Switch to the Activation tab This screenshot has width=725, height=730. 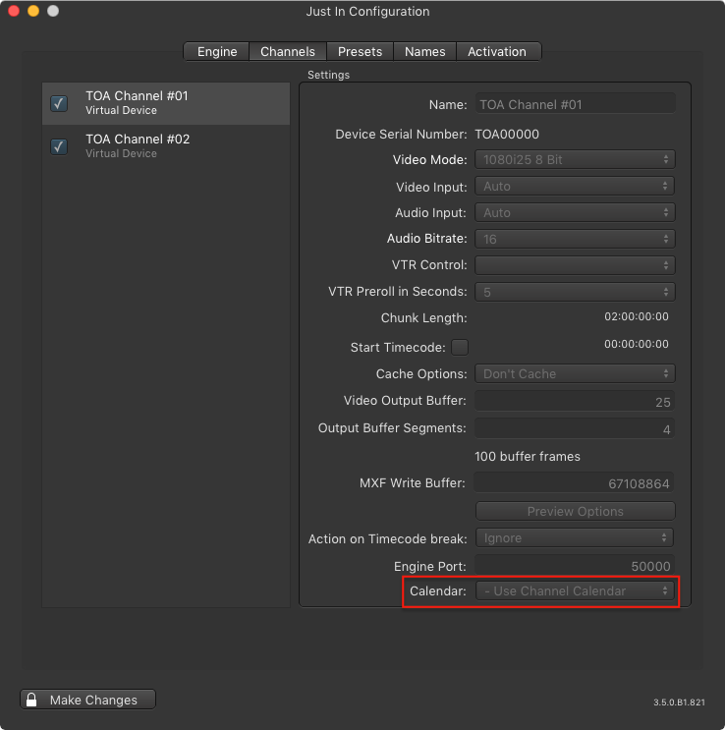(497, 52)
